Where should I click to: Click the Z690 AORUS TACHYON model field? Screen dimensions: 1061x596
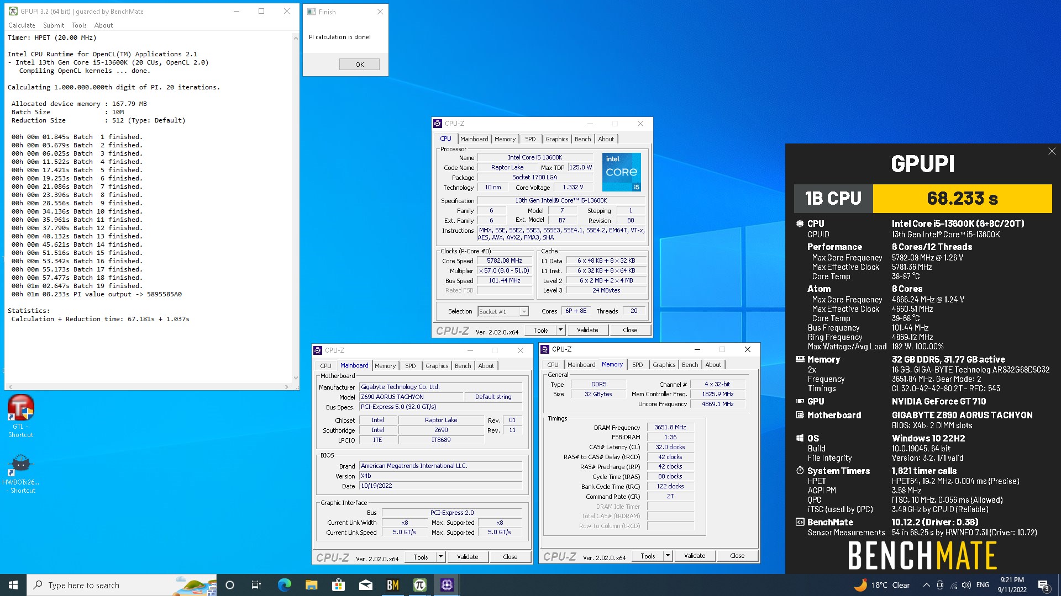(x=411, y=397)
